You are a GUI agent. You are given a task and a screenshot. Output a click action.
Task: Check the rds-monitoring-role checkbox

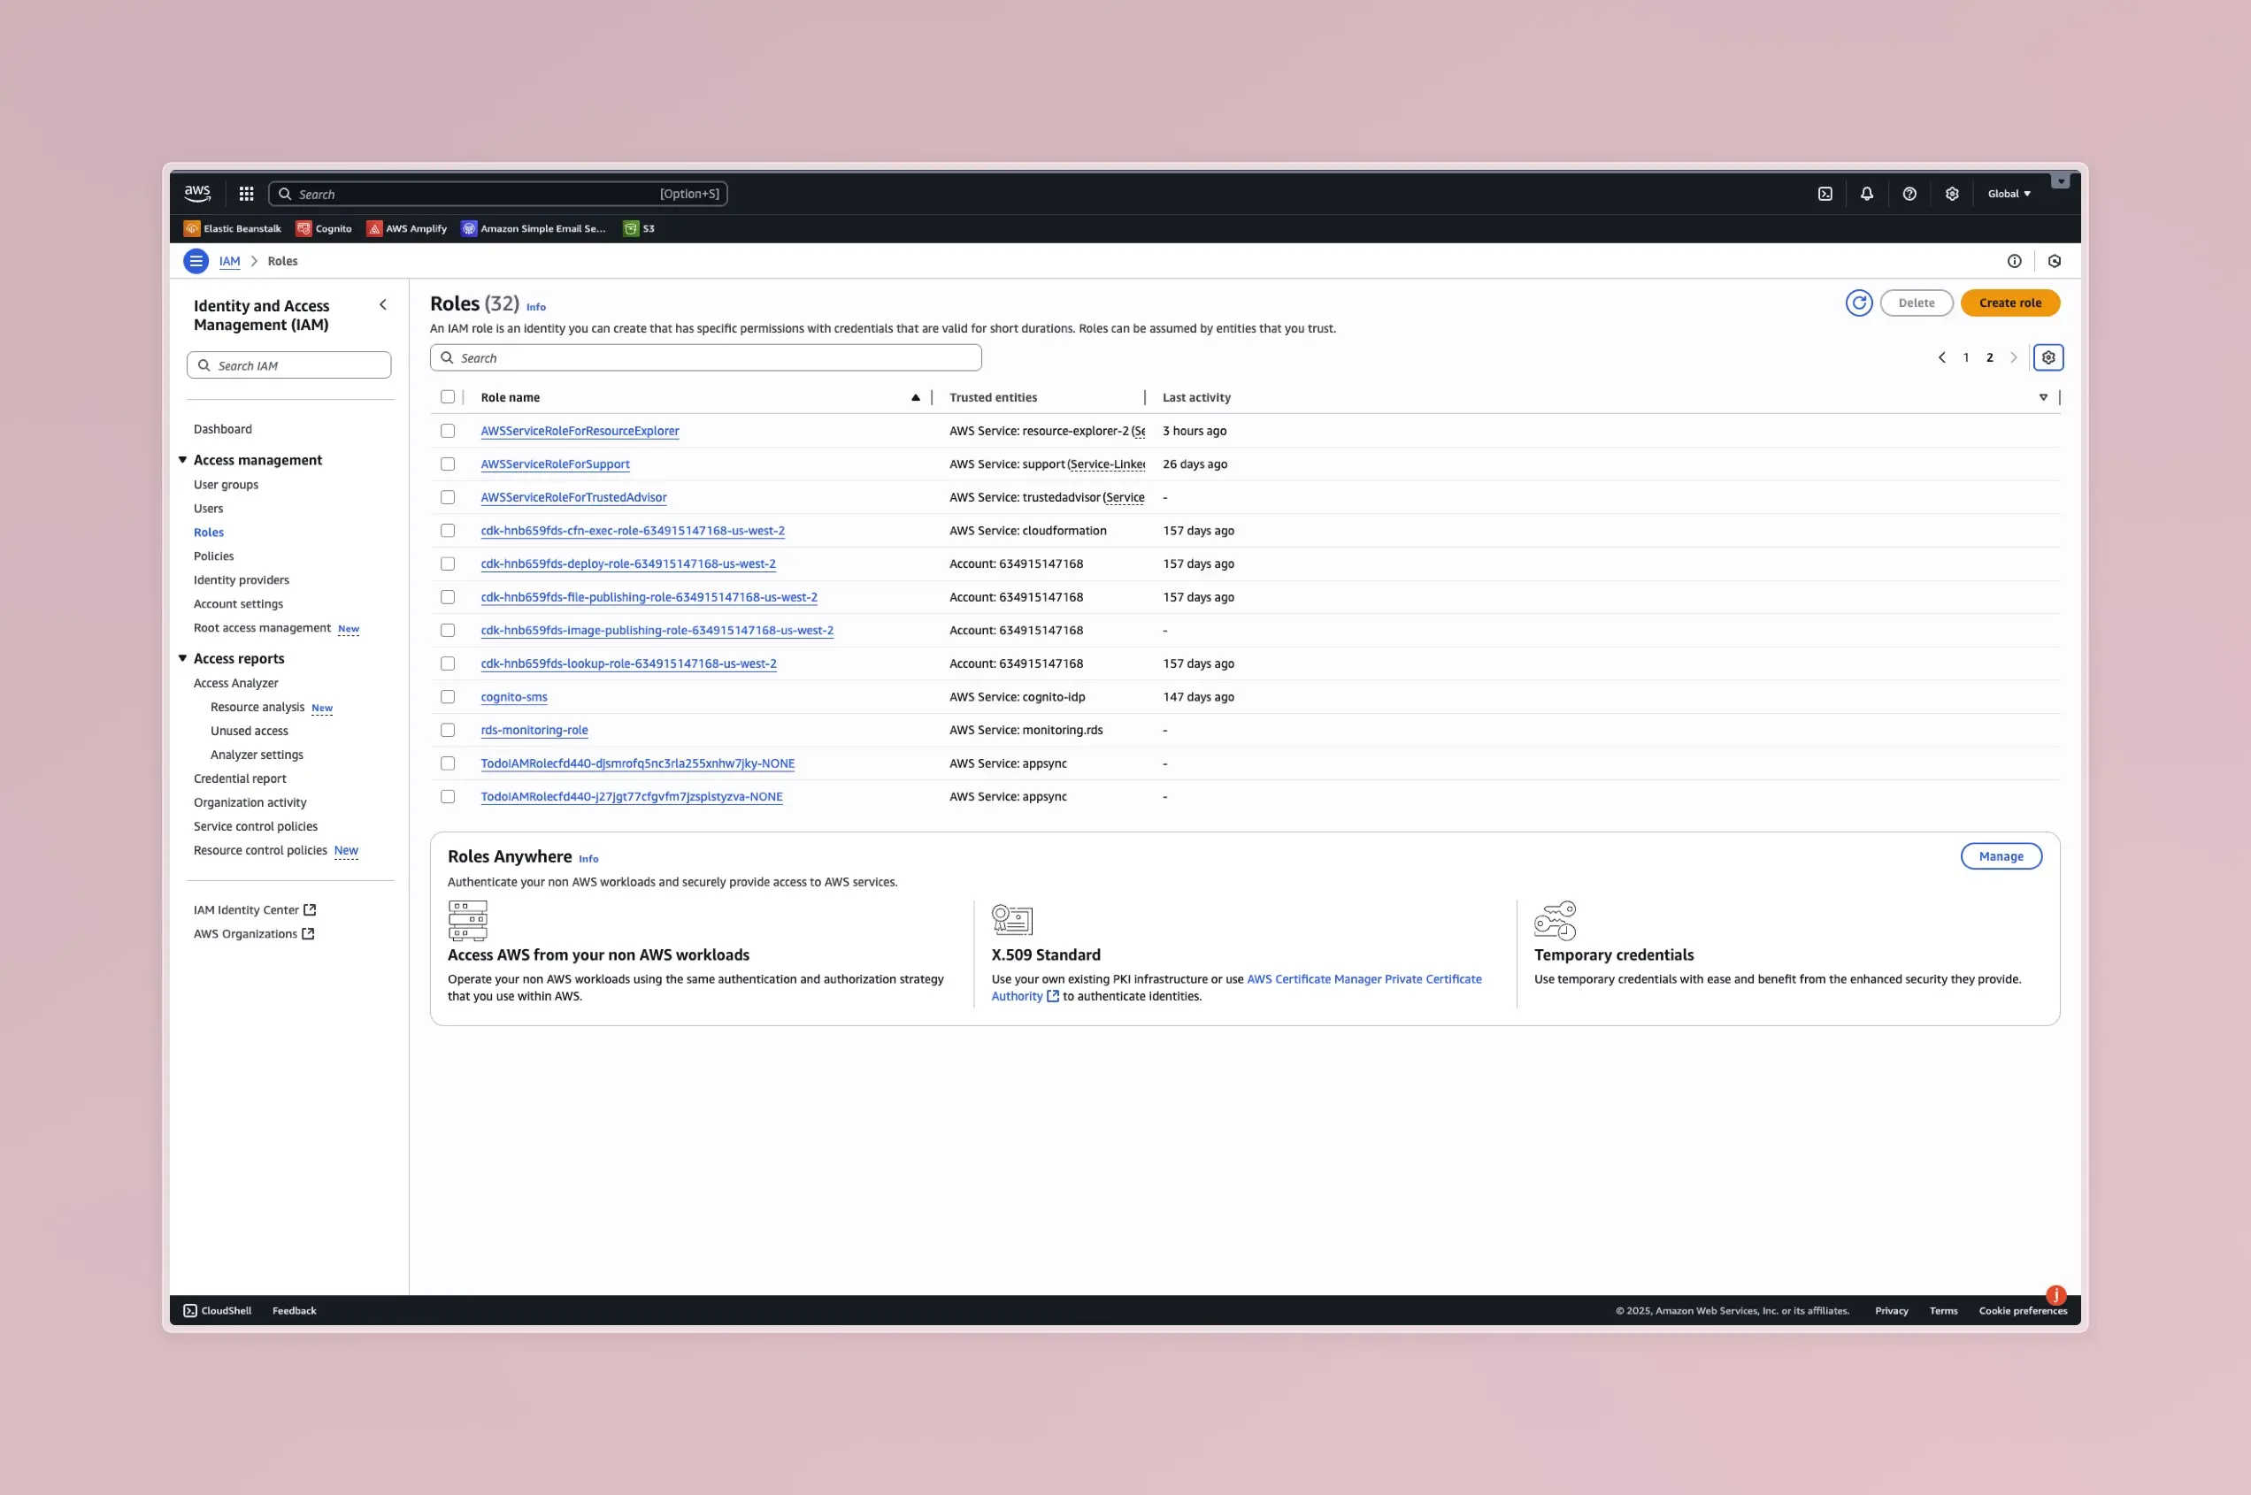point(447,731)
